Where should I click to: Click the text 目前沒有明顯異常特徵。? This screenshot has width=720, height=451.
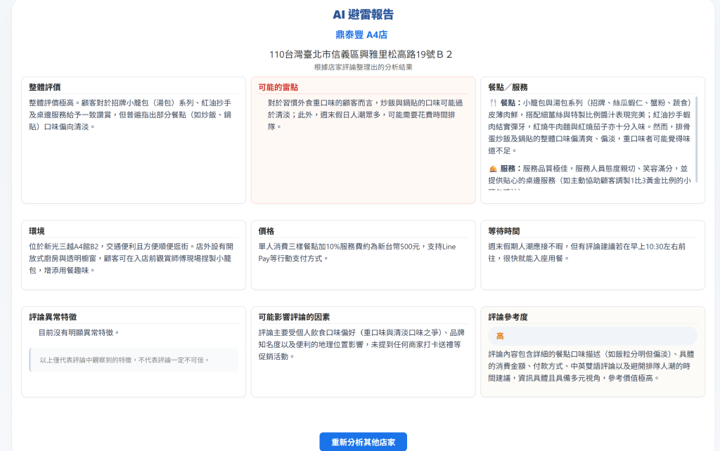click(79, 332)
